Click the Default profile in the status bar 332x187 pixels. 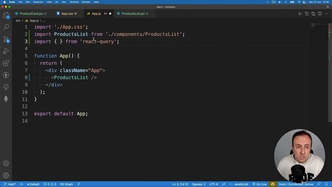tap(33, 184)
